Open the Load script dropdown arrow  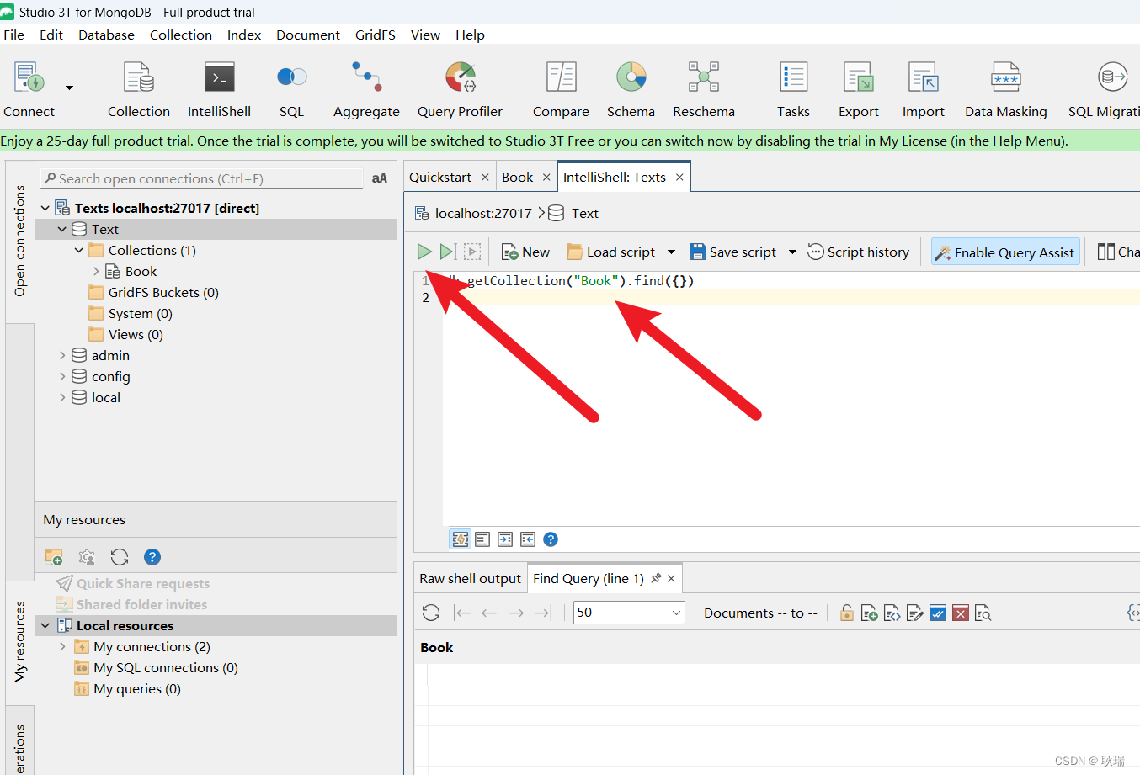[671, 252]
